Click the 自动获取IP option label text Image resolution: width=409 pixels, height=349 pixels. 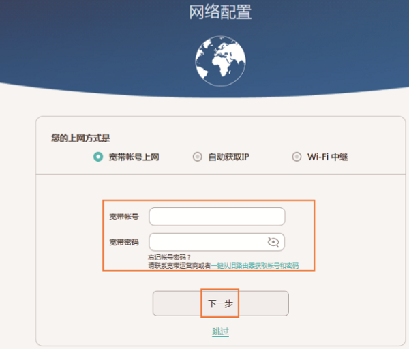(x=228, y=157)
